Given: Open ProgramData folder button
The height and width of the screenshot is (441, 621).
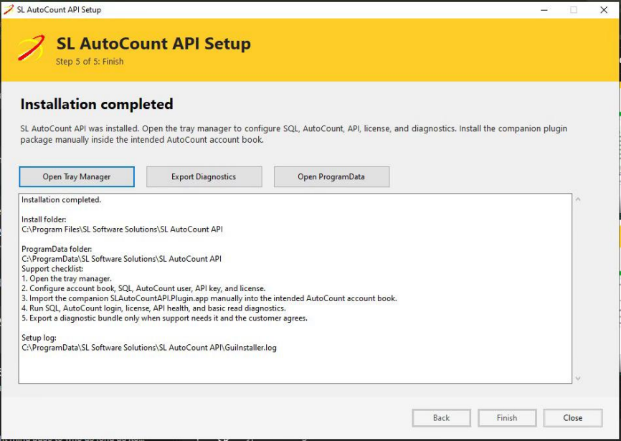Looking at the screenshot, I should (x=331, y=176).
